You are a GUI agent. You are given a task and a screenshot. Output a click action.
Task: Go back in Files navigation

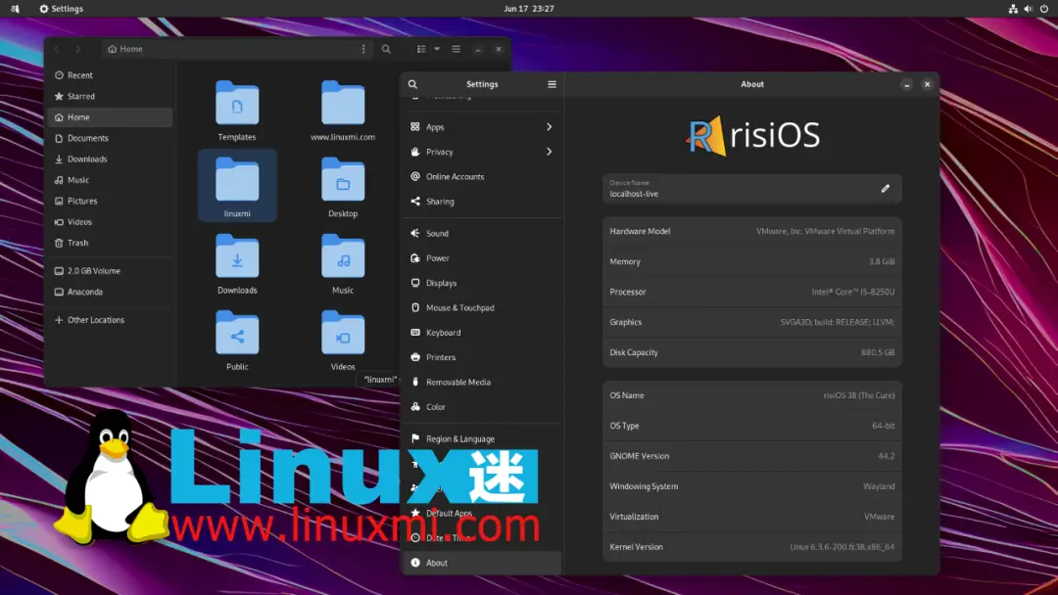tap(57, 49)
